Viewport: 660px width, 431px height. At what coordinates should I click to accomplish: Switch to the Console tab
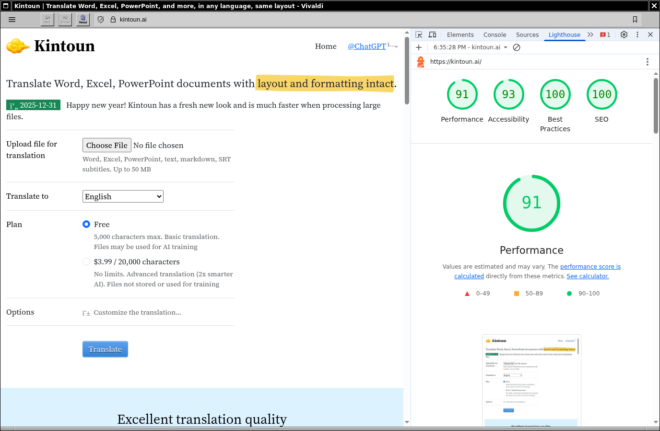tap(495, 34)
